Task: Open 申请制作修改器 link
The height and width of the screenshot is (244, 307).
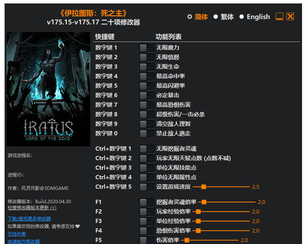Action: coord(24,241)
